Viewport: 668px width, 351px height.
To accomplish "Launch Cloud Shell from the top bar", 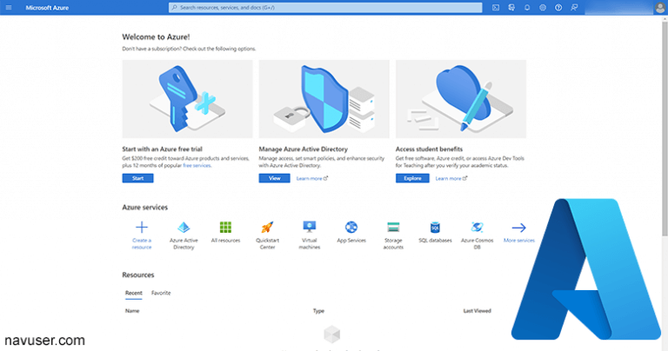I will (x=496, y=8).
